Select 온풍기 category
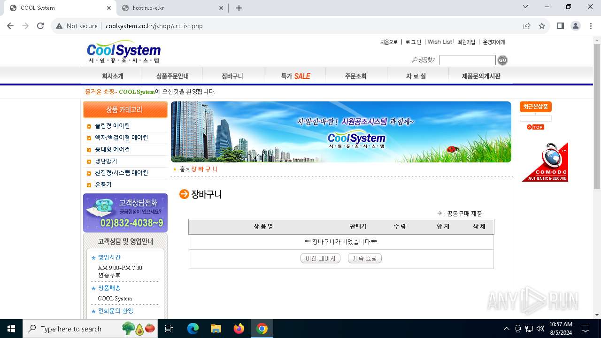Viewport: 601px width, 338px height. click(x=103, y=184)
